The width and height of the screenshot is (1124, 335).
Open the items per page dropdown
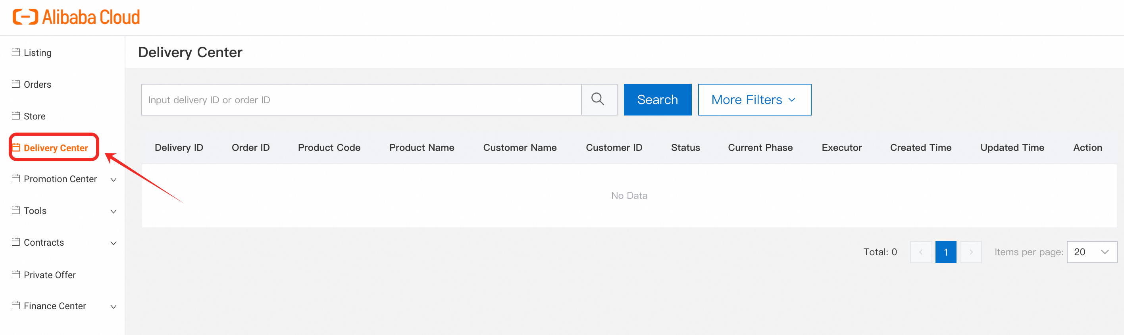click(x=1091, y=252)
